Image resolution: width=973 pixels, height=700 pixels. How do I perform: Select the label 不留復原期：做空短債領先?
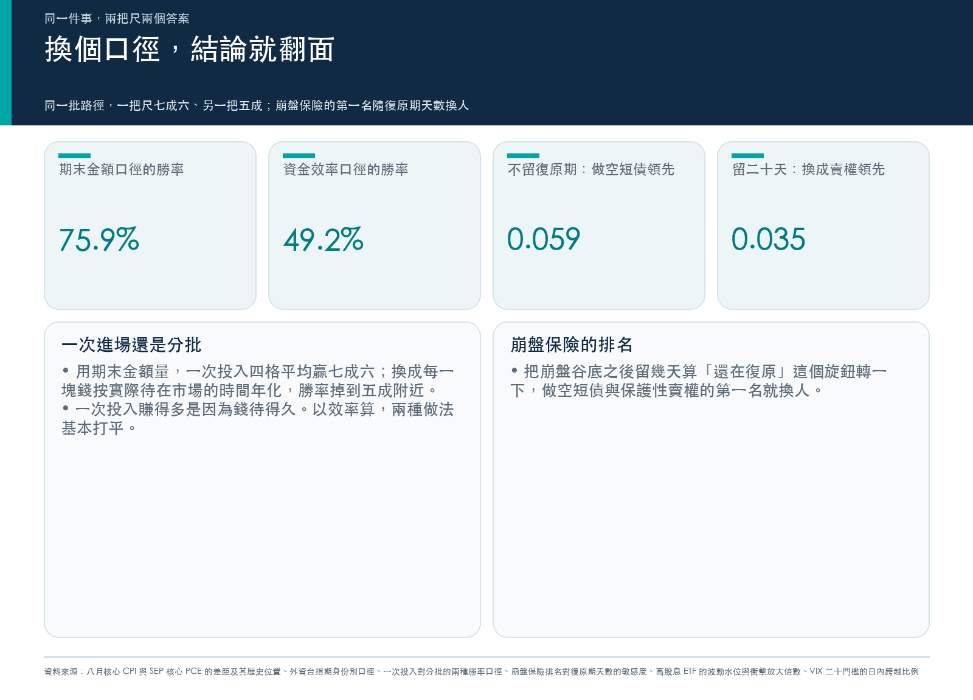[x=591, y=169]
